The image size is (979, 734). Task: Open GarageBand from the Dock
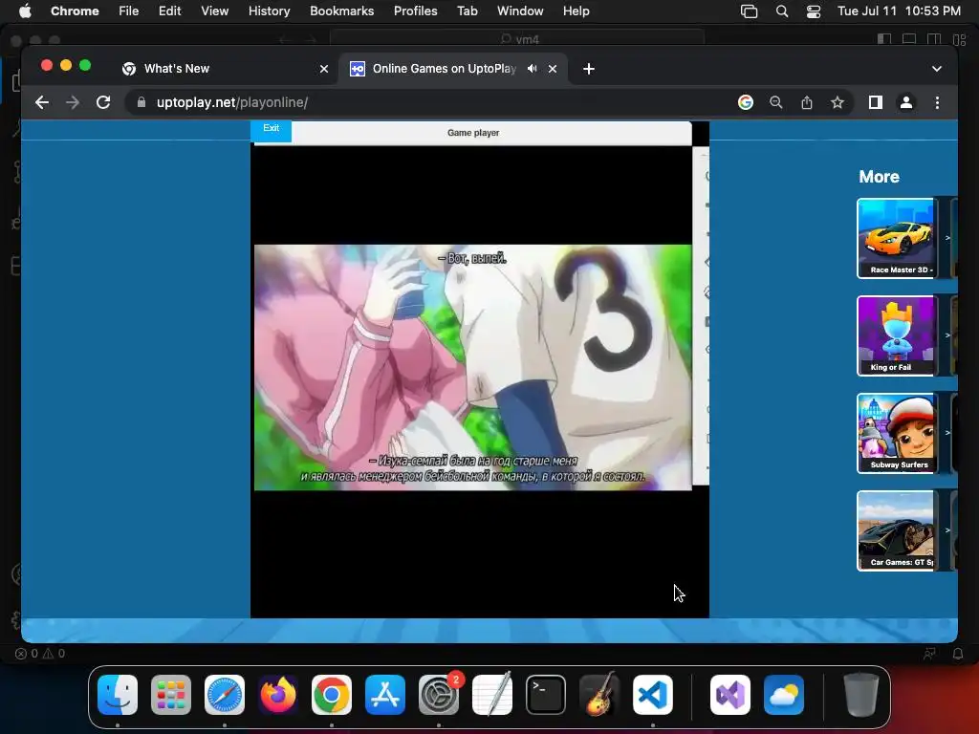coord(599,695)
